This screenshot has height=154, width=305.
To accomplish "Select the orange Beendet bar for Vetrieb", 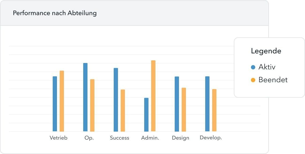I will pos(62,101).
